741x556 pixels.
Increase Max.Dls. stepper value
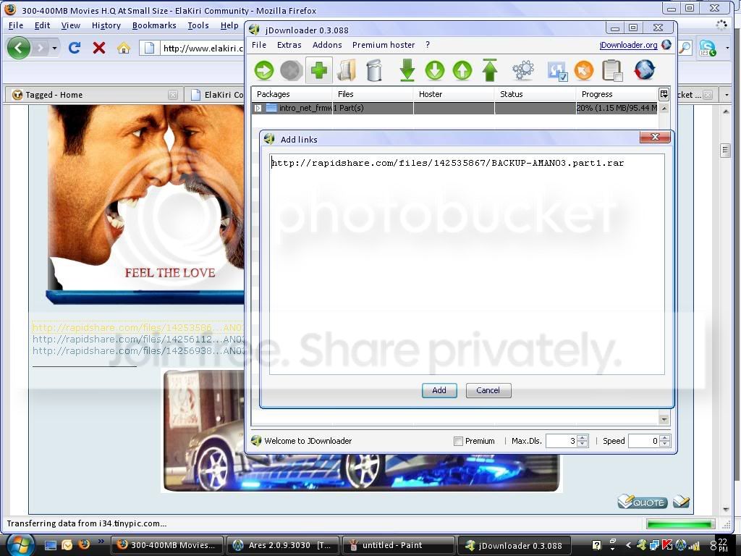(x=583, y=438)
